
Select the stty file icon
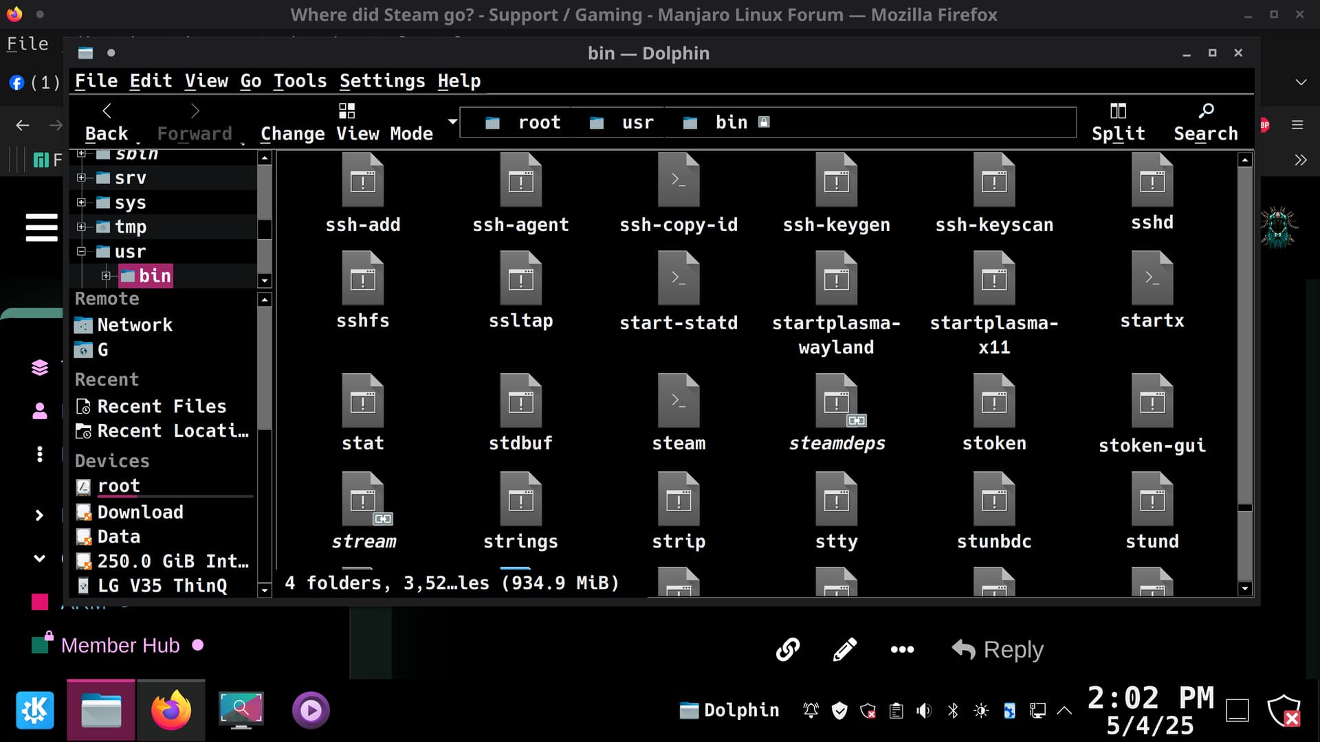pyautogui.click(x=836, y=499)
